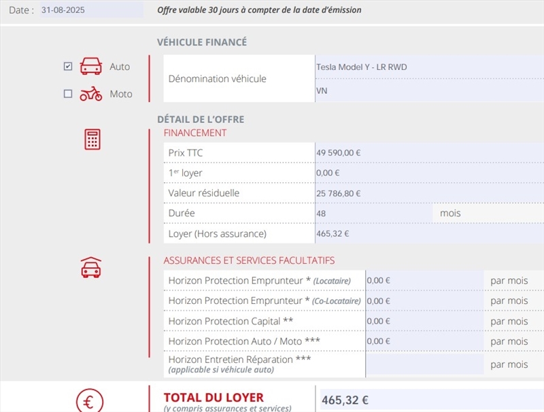Edit Horizon Protection Auto / Moto amount
The width and height of the screenshot is (544, 412).
tap(425, 341)
